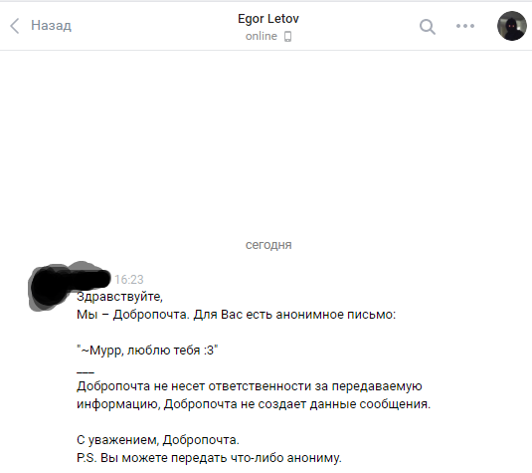Click the 16:23 message timestamp
The image size is (532, 473).
(129, 279)
